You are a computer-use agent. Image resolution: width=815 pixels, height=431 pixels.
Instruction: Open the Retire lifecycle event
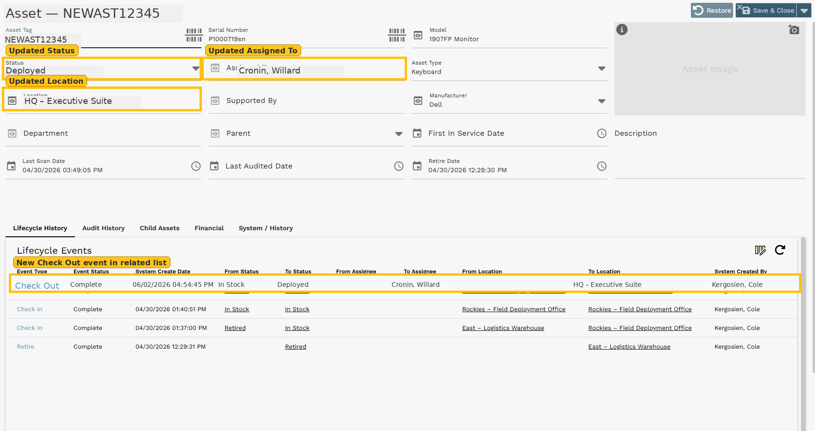tap(26, 347)
